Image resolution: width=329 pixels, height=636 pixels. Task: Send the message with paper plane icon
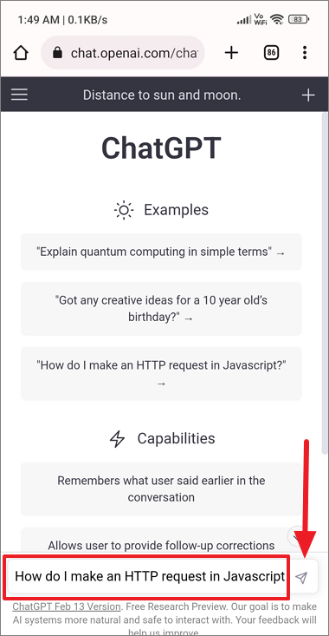click(301, 577)
